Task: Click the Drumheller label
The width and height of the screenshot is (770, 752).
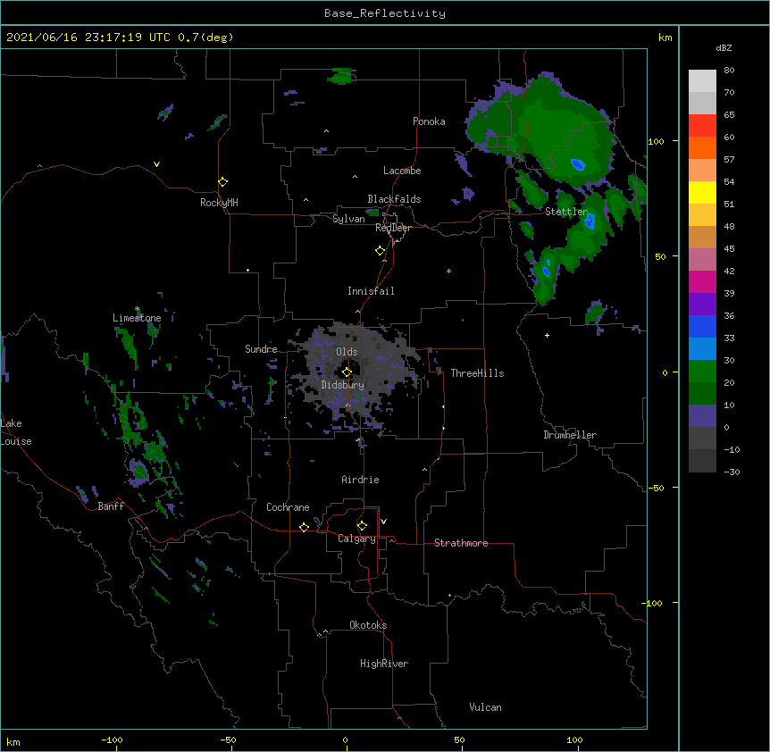Action: click(570, 435)
